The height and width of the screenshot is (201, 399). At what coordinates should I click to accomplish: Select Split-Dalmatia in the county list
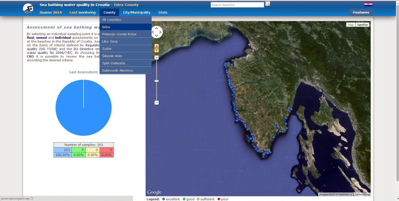[x=114, y=63]
